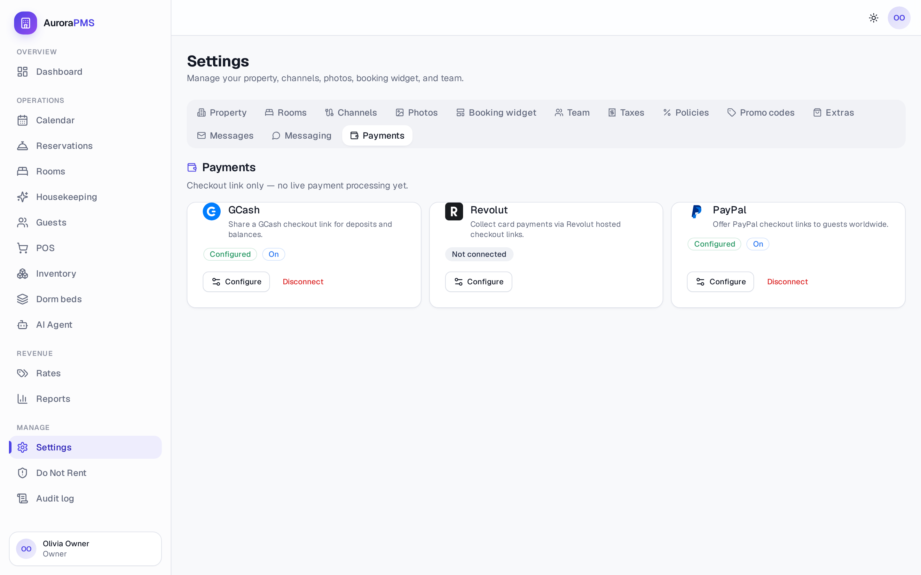Open the OO user avatar menu
The width and height of the screenshot is (921, 575).
point(899,18)
